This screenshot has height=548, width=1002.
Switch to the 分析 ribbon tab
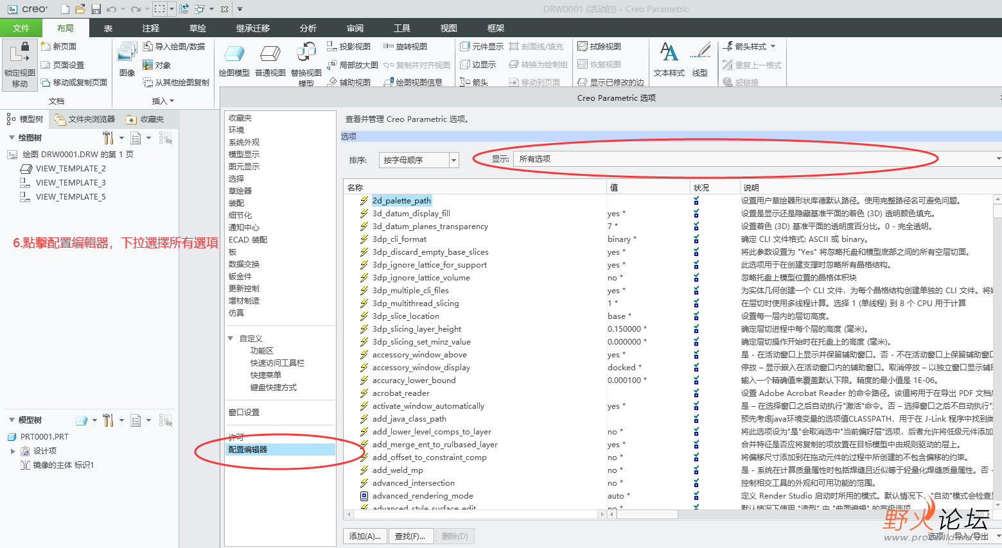[x=308, y=28]
